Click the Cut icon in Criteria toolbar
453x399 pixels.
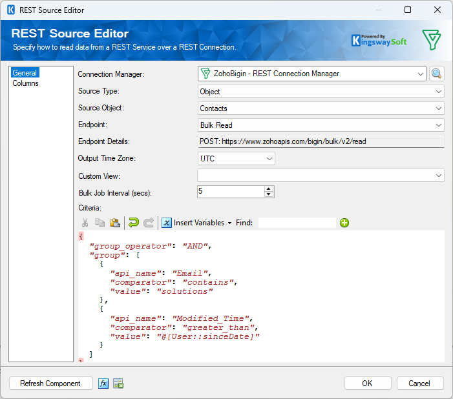pyautogui.click(x=85, y=223)
